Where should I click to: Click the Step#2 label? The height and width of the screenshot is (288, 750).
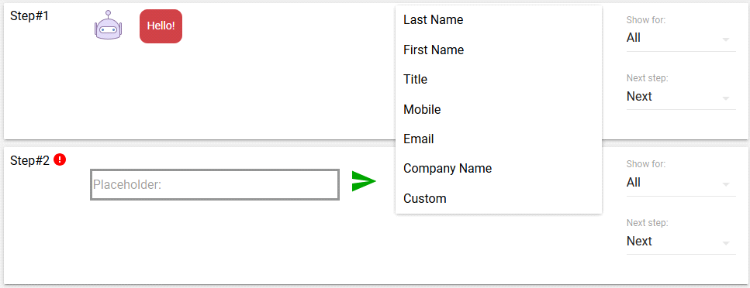click(29, 160)
